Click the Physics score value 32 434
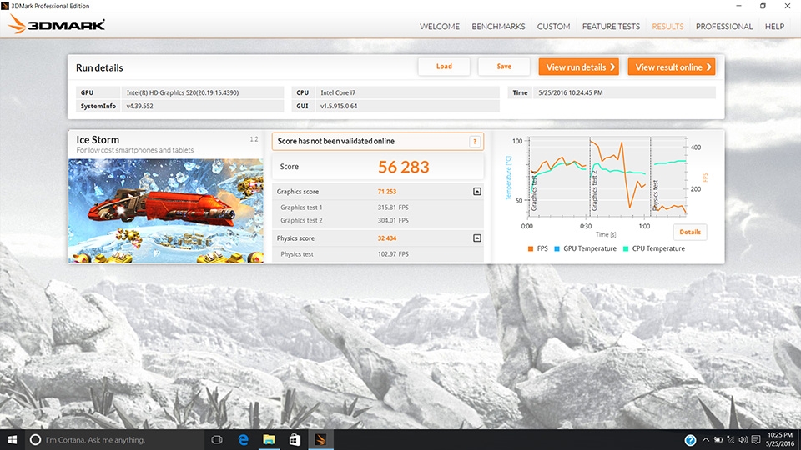Image resolution: width=801 pixels, height=450 pixels. pyautogui.click(x=386, y=237)
